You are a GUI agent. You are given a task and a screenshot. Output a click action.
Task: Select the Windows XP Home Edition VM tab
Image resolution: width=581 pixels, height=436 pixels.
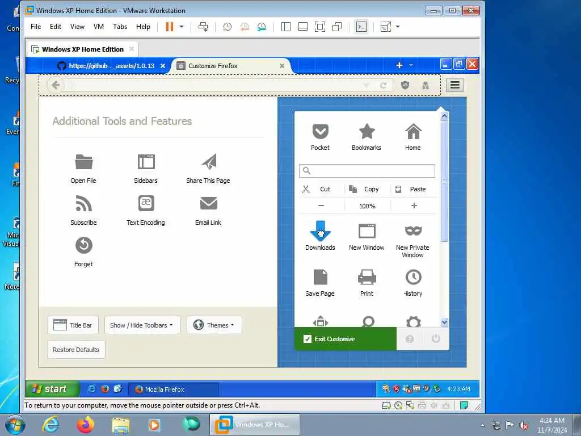[x=83, y=49]
